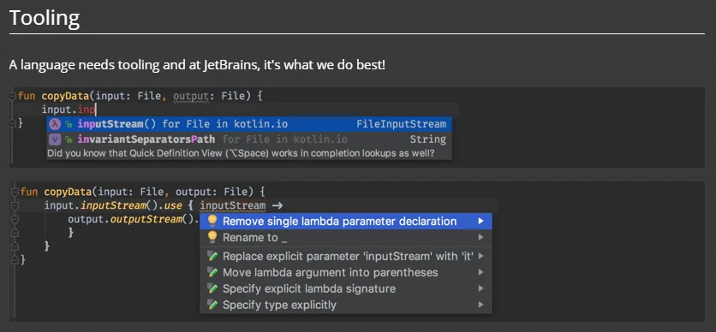Collapse fold marker at first snippet's fun copyData line
The image size is (716, 332).
point(13,96)
